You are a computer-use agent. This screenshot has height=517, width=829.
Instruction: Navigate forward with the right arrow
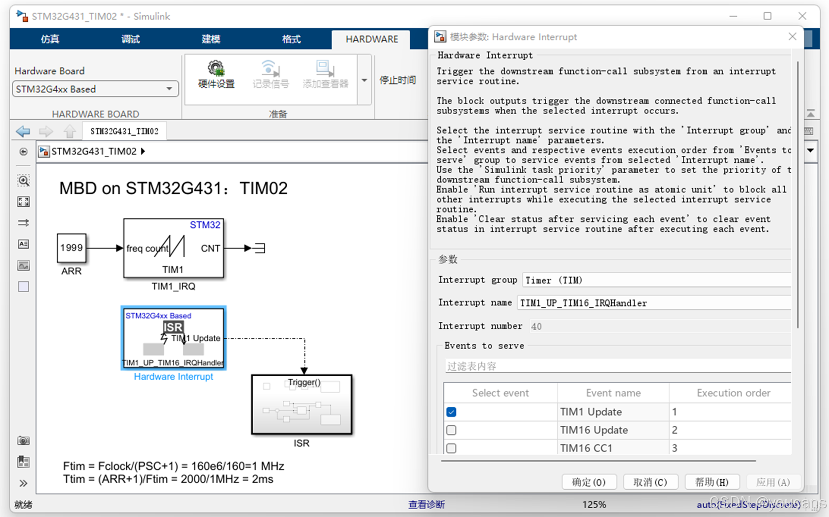46,131
